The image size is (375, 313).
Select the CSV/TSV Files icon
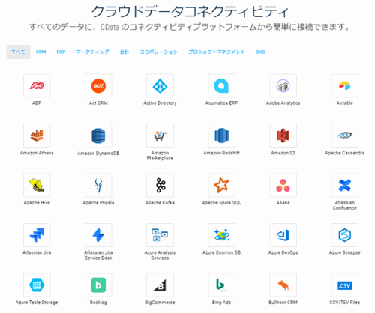click(x=345, y=285)
